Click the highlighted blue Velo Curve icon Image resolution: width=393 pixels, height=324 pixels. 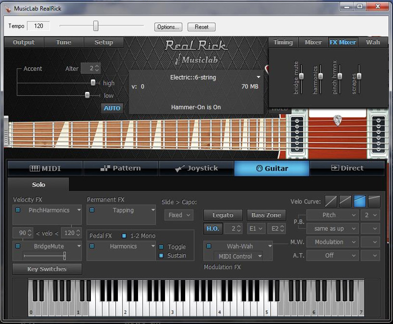(360, 201)
